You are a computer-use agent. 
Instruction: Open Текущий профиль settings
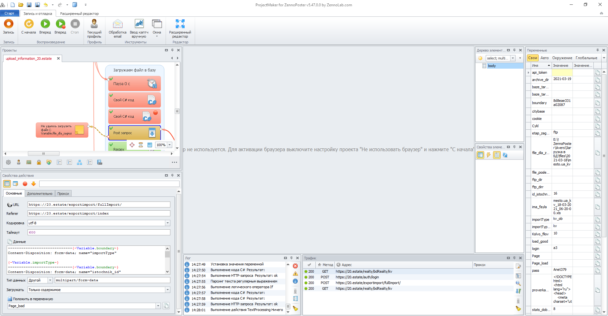coord(94,28)
